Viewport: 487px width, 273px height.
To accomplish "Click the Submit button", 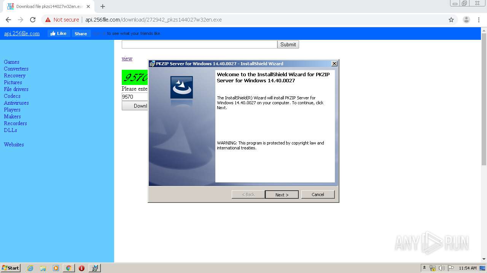I will 288,44.
